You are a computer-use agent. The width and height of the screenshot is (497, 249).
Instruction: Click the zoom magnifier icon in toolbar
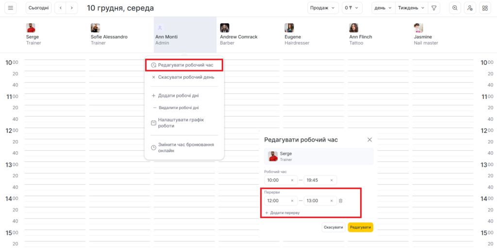pyautogui.click(x=455, y=8)
